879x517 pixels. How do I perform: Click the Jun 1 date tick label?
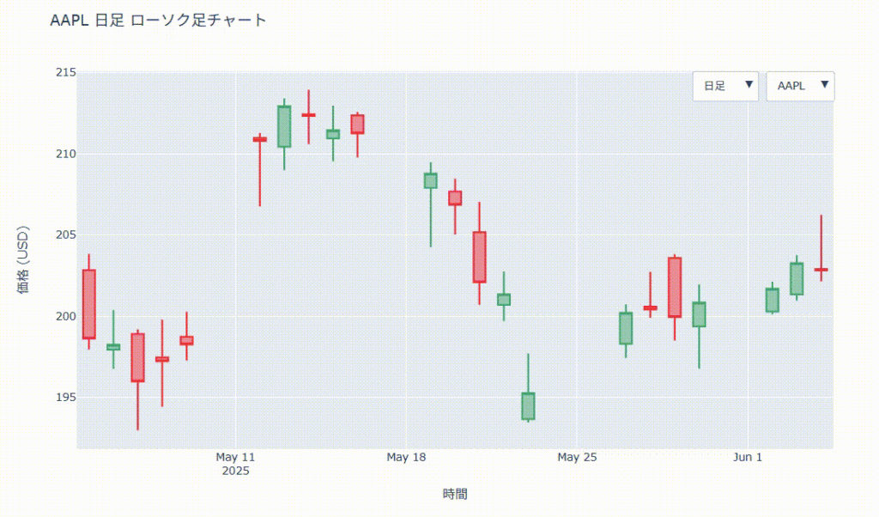pos(748,457)
